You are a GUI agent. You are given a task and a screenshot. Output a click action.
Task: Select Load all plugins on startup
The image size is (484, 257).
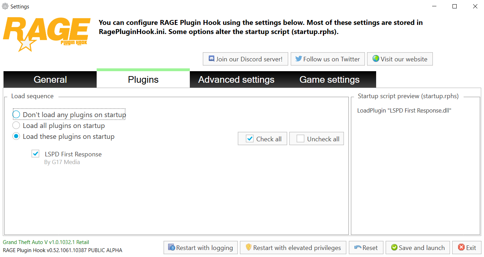click(16, 126)
